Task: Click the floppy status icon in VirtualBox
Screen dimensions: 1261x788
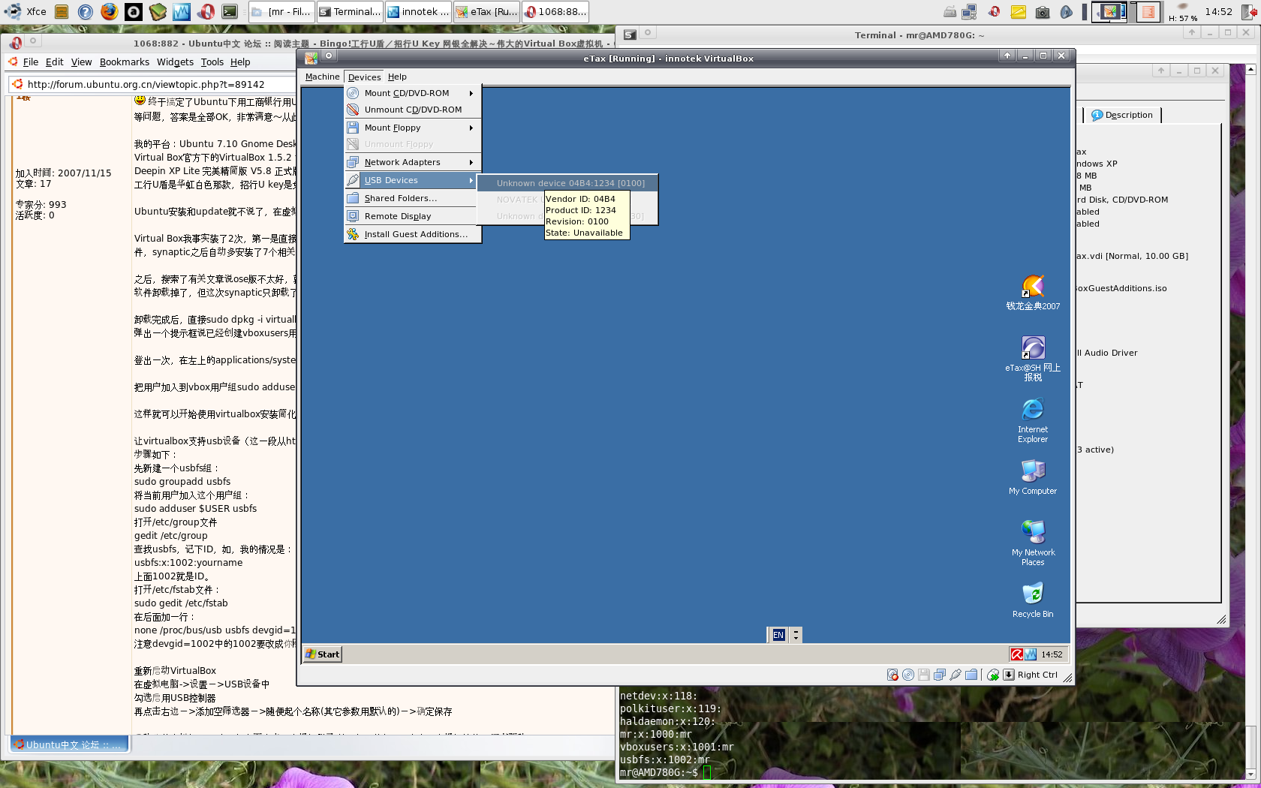Action: pos(924,675)
